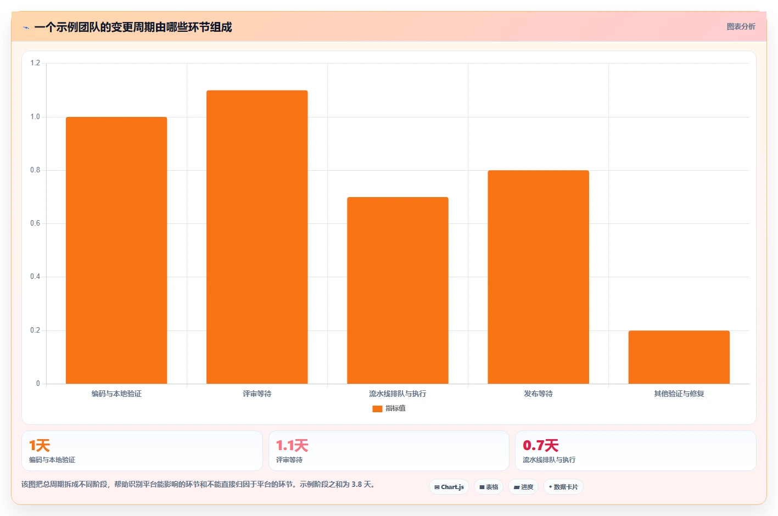Open the 1.1天 评审等待 data card
Screen dimensions: 778x516
[389, 451]
